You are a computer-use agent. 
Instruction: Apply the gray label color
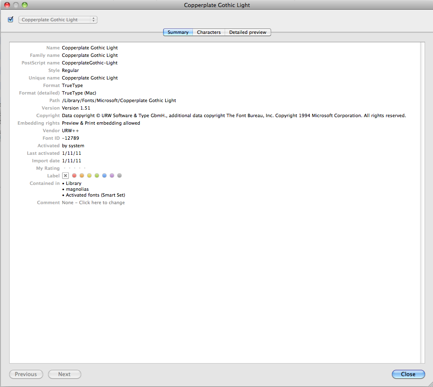[x=119, y=175]
